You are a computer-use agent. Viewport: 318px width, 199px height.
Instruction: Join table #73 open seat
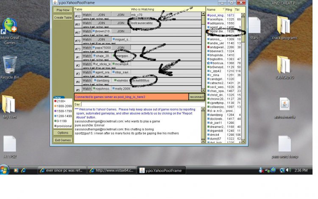121,48
